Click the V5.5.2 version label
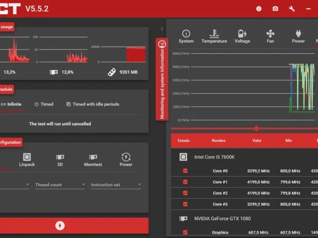 click(37, 9)
